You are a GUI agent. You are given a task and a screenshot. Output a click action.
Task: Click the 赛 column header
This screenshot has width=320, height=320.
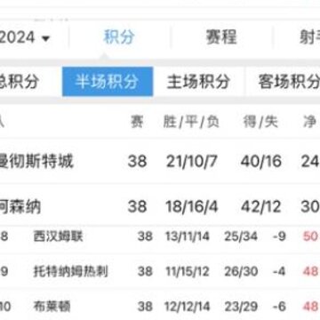tap(137, 122)
